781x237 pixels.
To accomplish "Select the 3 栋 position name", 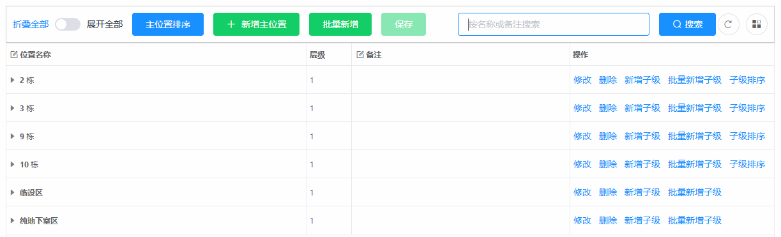I will point(27,108).
